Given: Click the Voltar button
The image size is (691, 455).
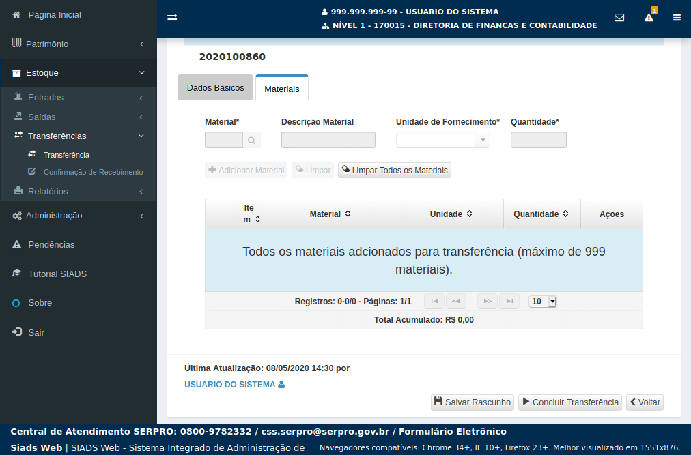Looking at the screenshot, I should coord(645,402).
